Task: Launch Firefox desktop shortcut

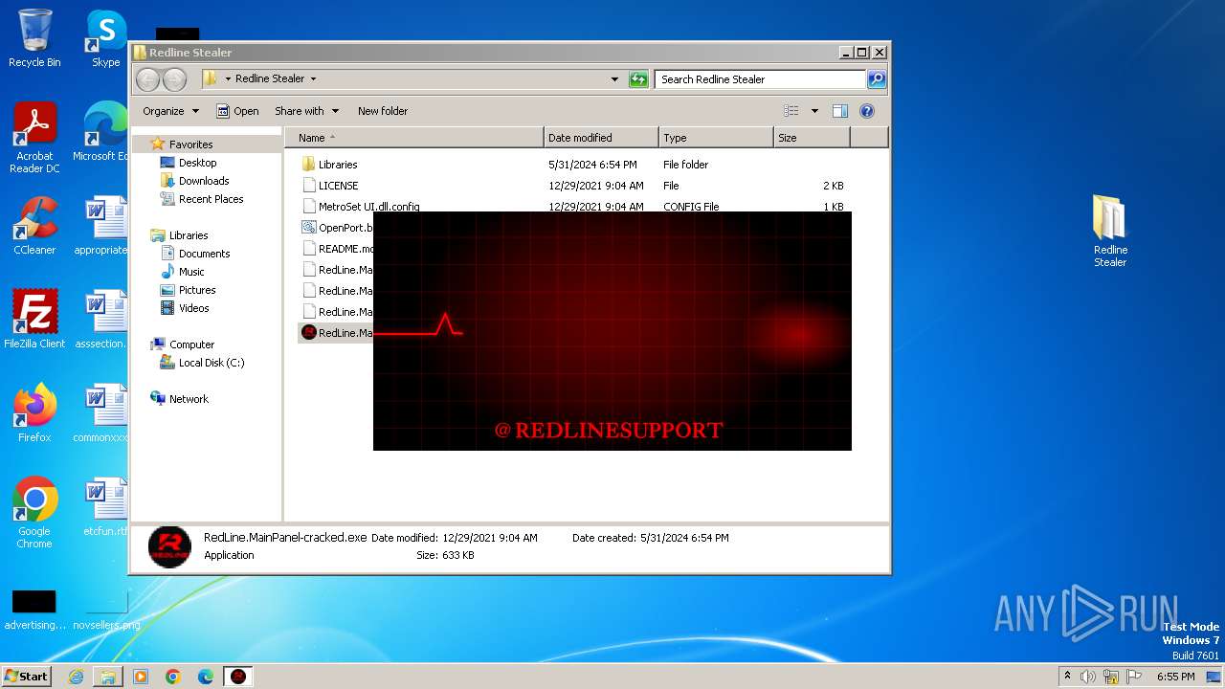Action: tap(34, 413)
